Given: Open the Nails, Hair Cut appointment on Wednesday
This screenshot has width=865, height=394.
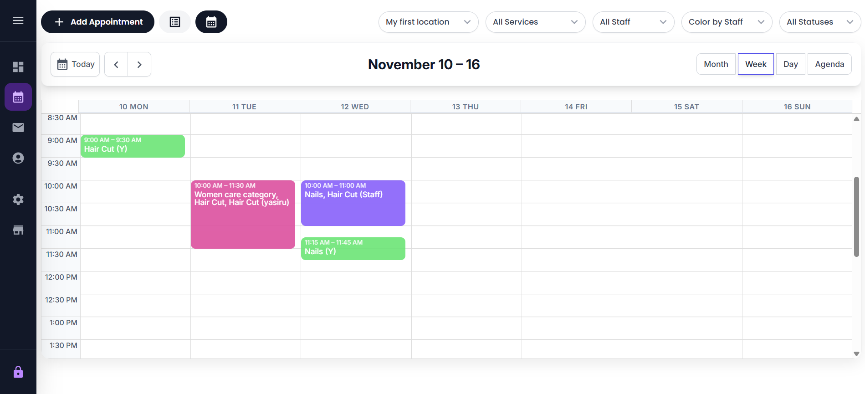Looking at the screenshot, I should coord(353,203).
